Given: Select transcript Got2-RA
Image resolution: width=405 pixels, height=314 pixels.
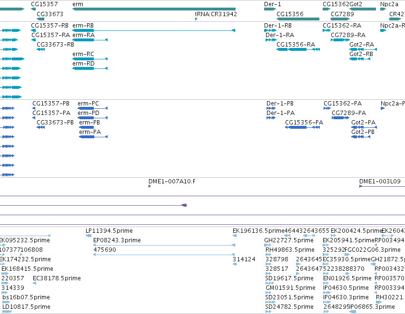Looking at the screenshot, I should (362, 45).
